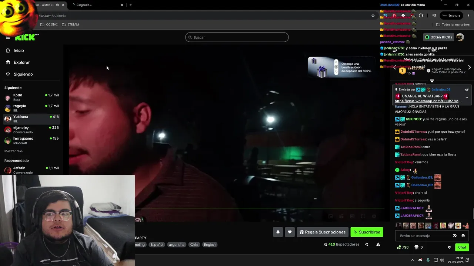Open Inicio in the sidebar
Viewport: 474px width, 266px height.
pos(19,51)
